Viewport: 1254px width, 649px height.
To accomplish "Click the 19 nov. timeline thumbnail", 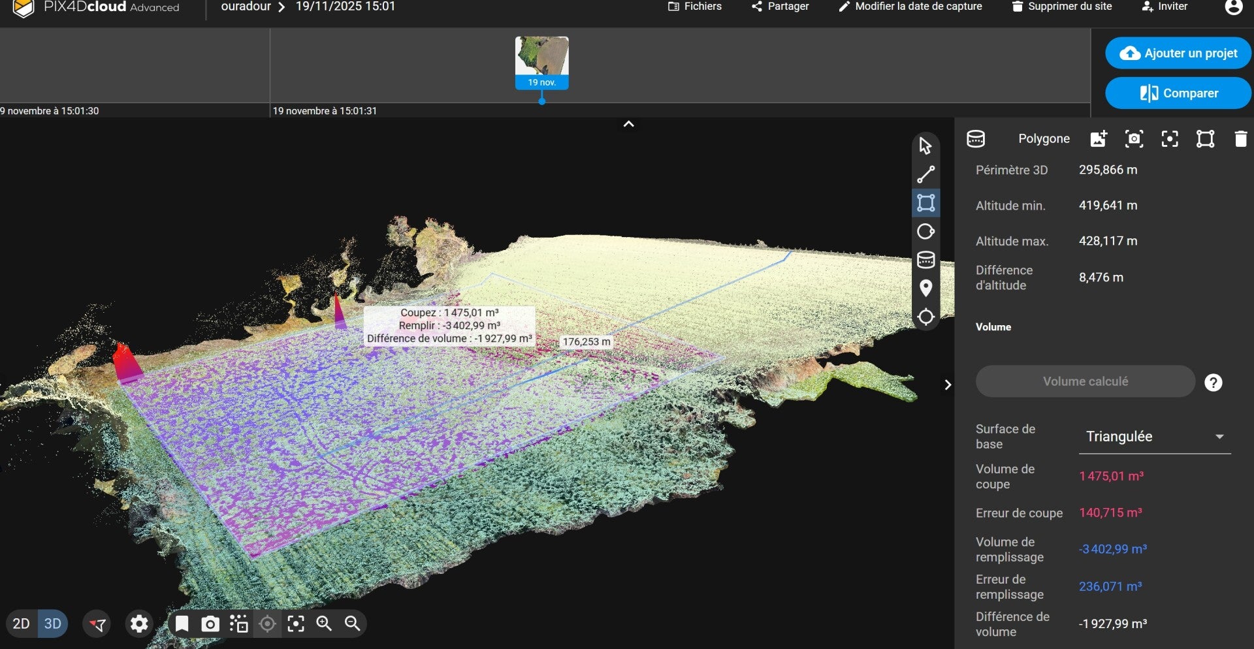I will (x=541, y=63).
